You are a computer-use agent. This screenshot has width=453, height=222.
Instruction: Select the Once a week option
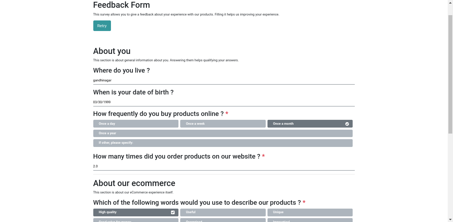(x=223, y=124)
